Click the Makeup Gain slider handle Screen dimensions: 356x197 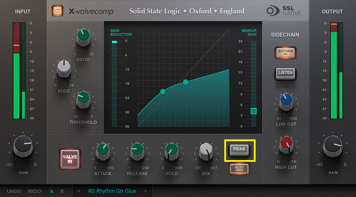[x=253, y=111]
